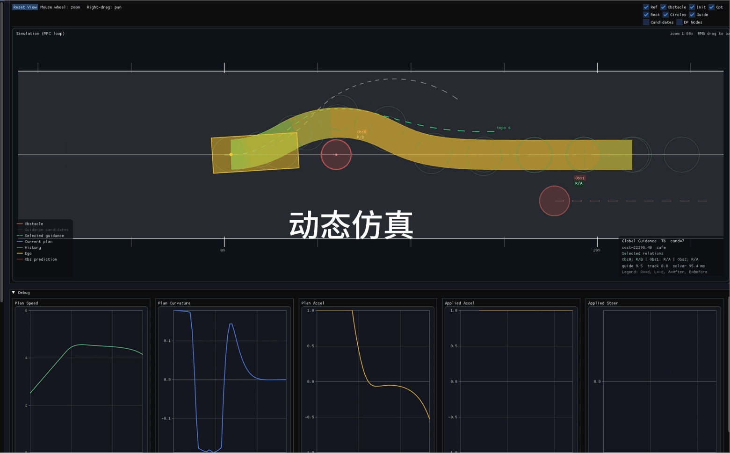Click the yellow ego vehicle rectangle

click(255, 153)
